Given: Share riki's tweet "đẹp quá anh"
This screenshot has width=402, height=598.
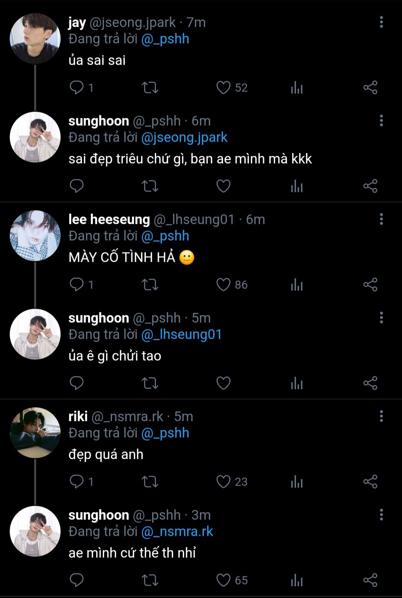Looking at the screenshot, I should click(370, 482).
